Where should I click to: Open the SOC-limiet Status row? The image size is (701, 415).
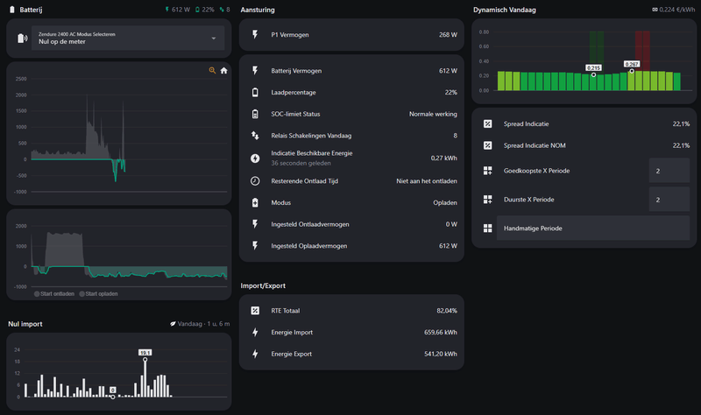click(350, 114)
